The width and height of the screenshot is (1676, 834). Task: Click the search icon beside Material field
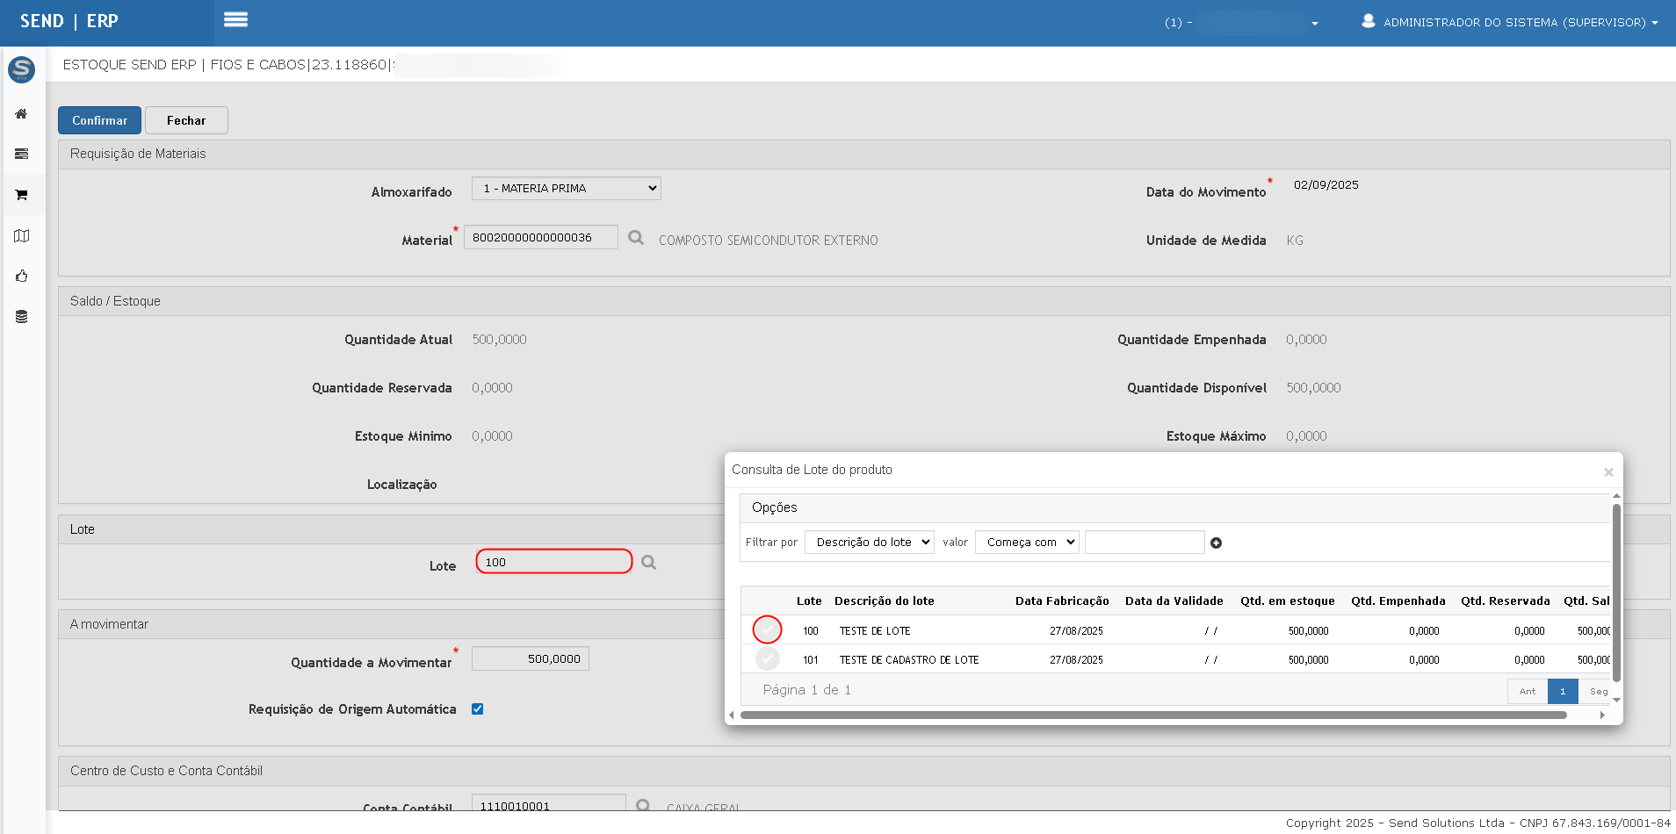point(636,238)
